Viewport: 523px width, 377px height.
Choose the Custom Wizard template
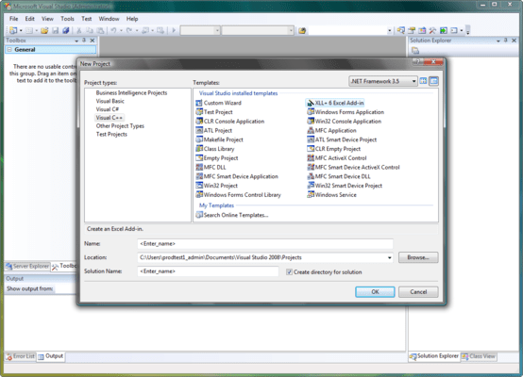coord(218,103)
